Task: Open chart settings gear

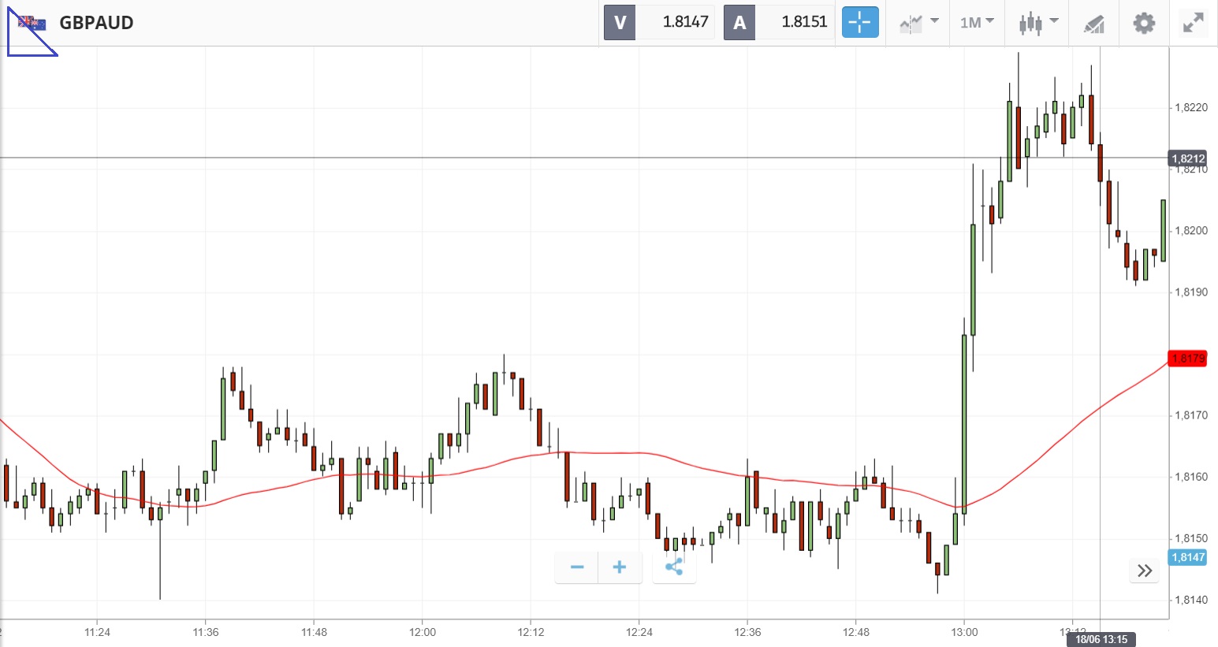Action: coord(1143,23)
